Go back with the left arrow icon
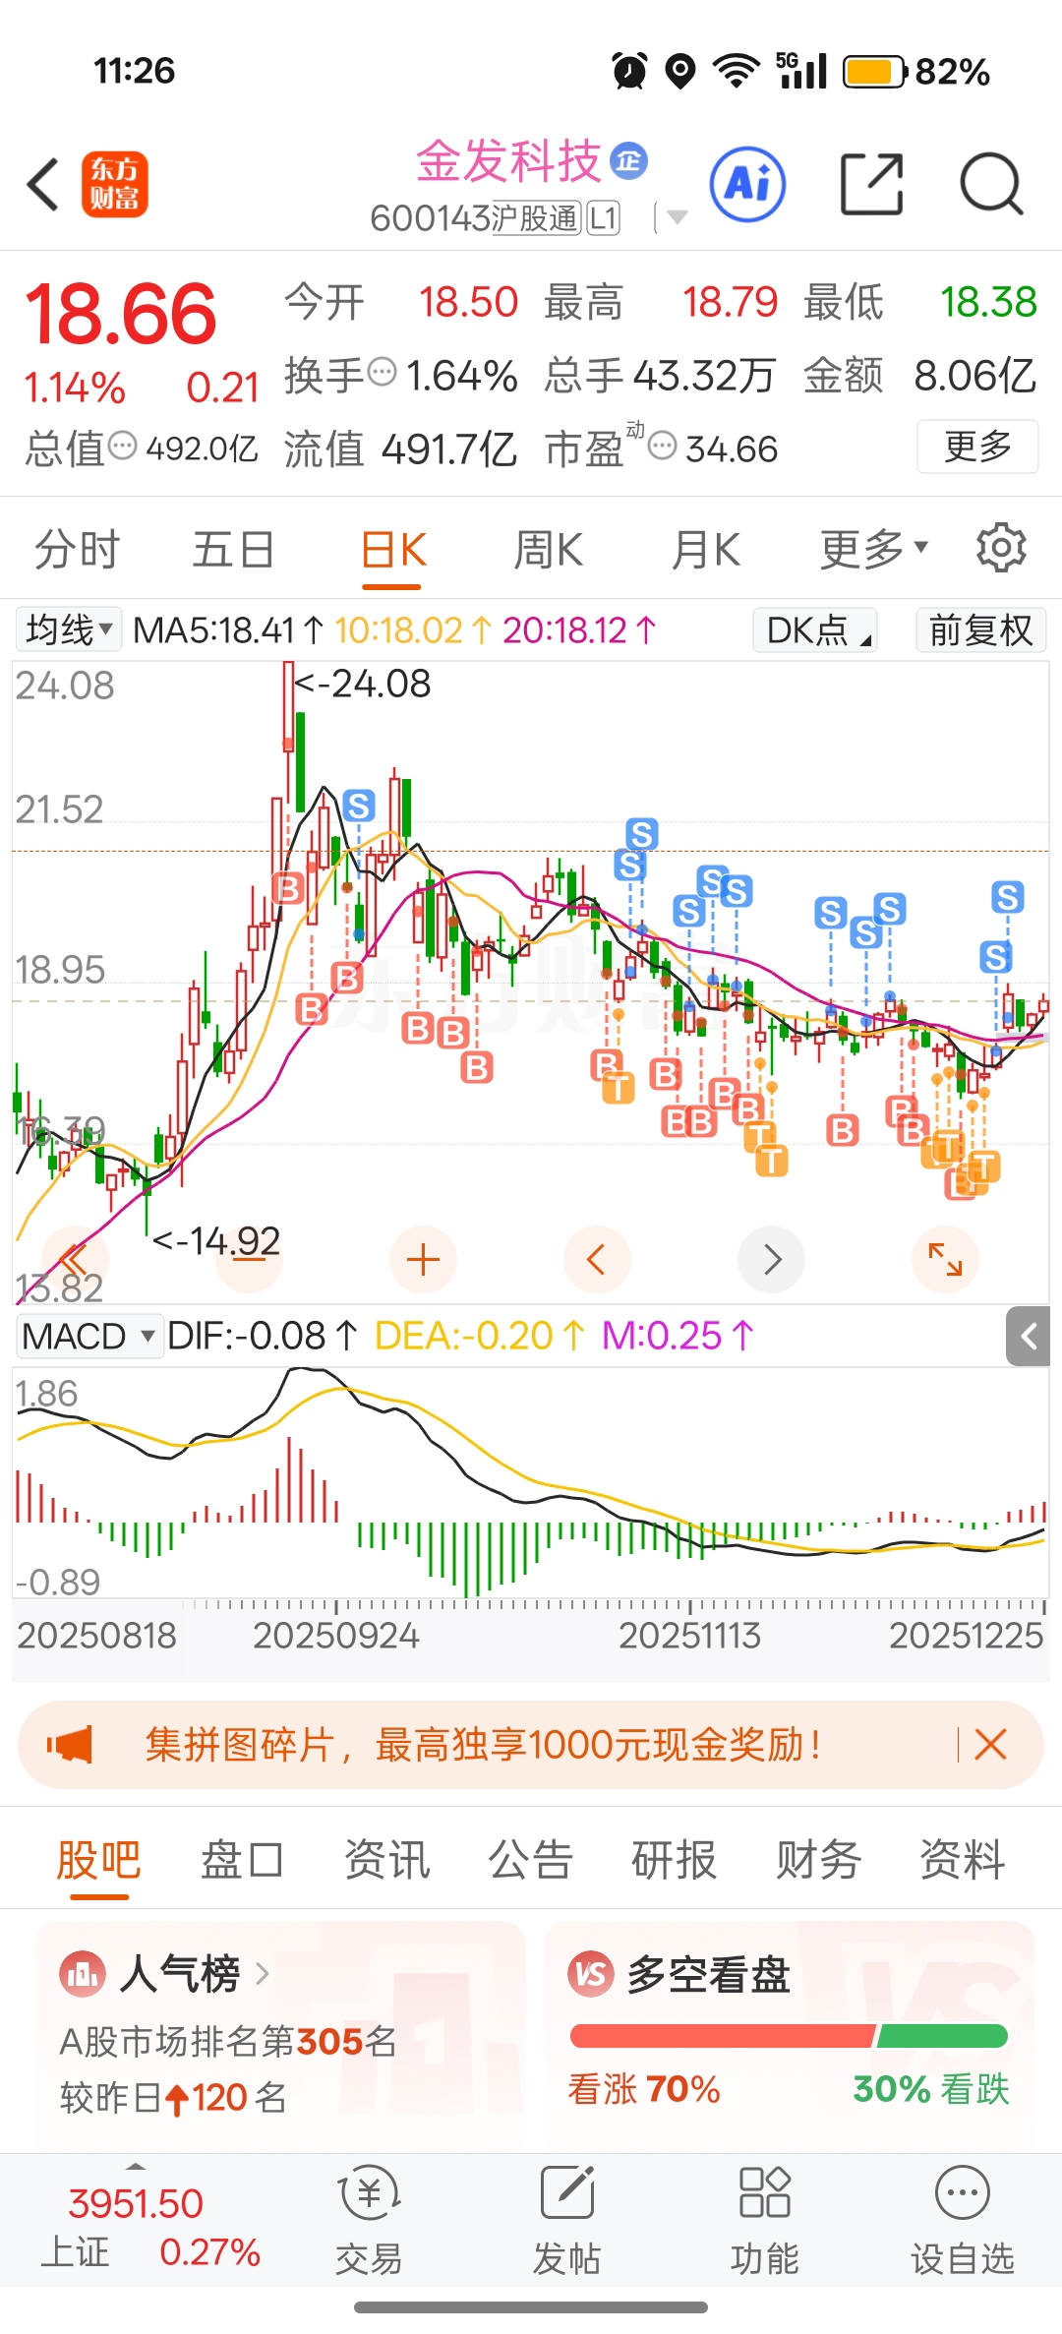This screenshot has width=1062, height=2334. 43,184
